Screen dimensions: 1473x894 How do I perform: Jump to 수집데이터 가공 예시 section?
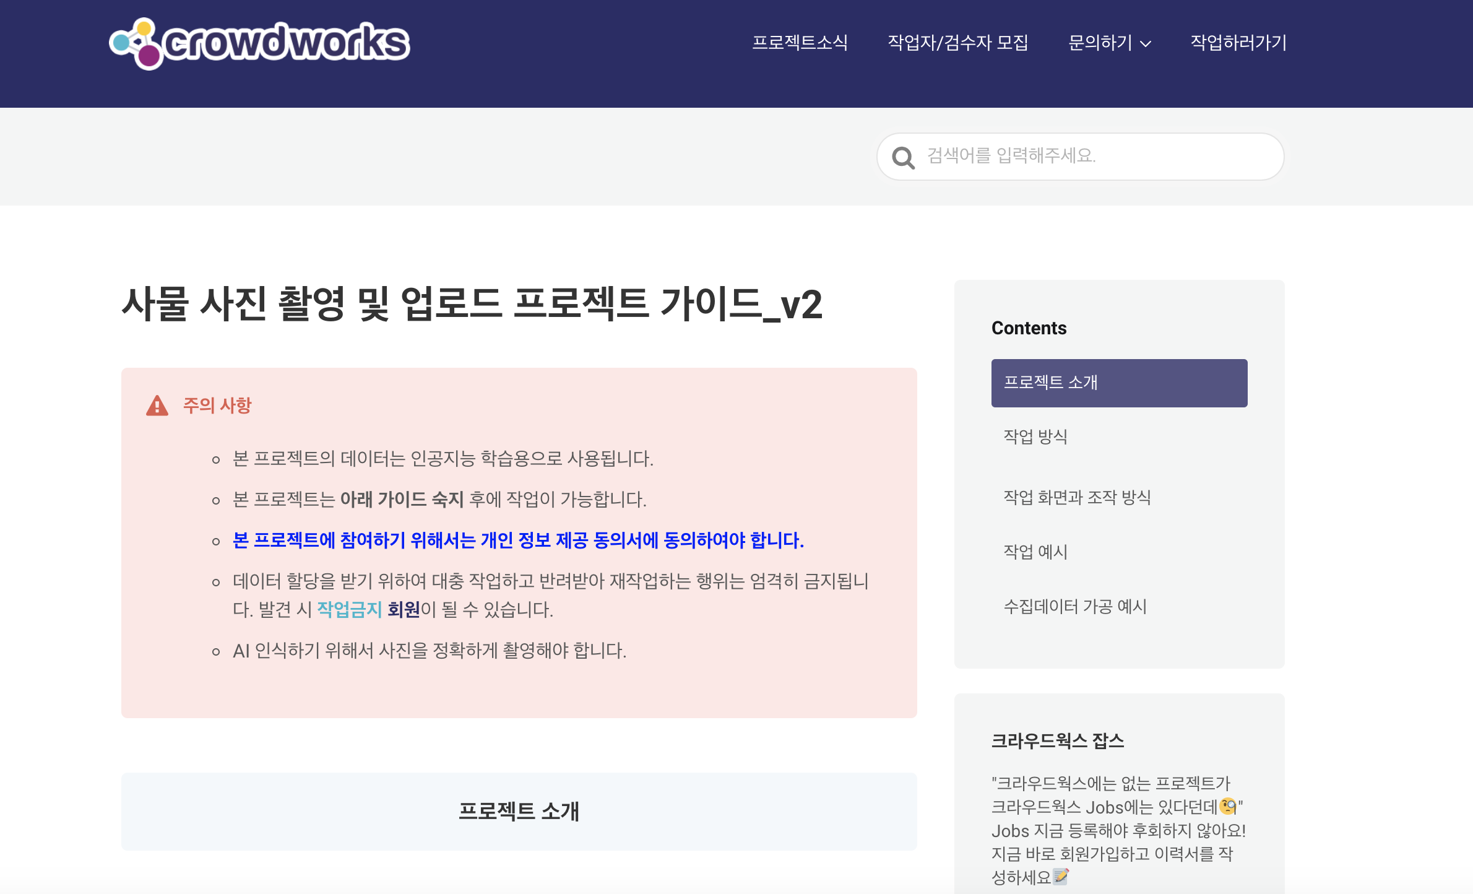point(1075,606)
